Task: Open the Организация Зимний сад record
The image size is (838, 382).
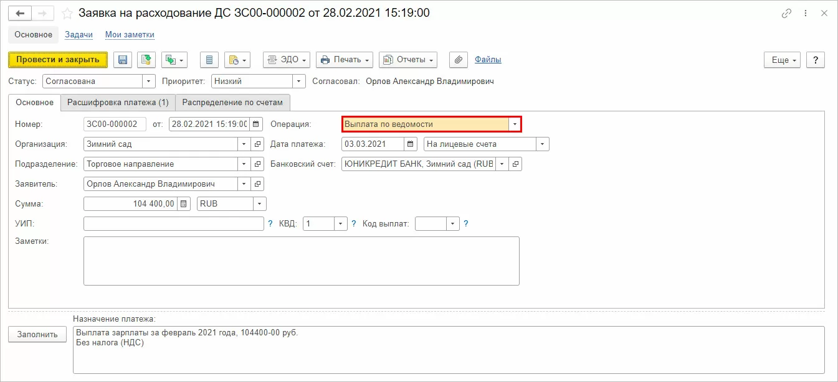Action: [257, 144]
